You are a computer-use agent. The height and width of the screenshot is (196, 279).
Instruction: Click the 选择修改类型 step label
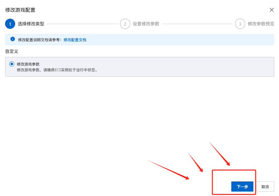point(31,24)
